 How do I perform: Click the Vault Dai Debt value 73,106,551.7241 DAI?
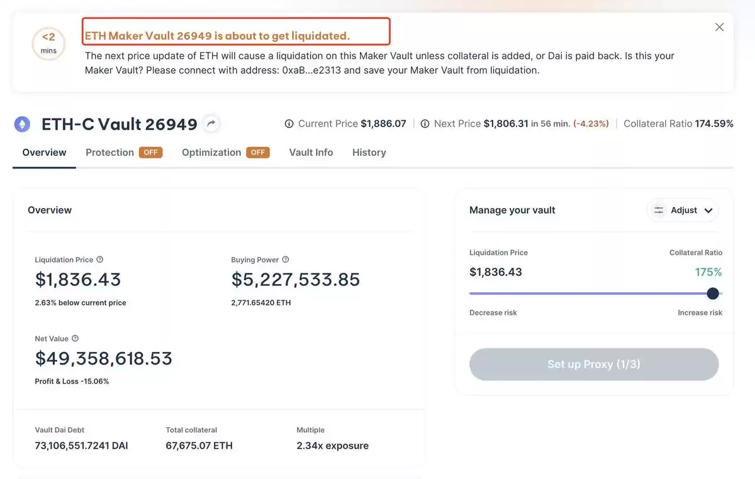point(82,446)
